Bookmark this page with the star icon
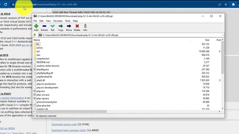239x134 pixels. coord(226,4)
